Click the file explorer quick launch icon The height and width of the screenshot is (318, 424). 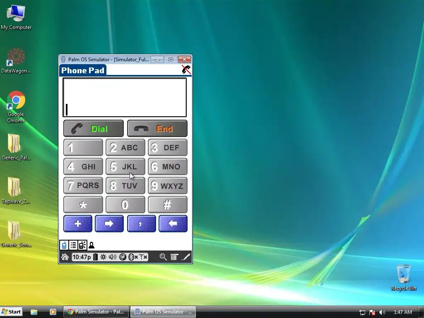coord(34,312)
